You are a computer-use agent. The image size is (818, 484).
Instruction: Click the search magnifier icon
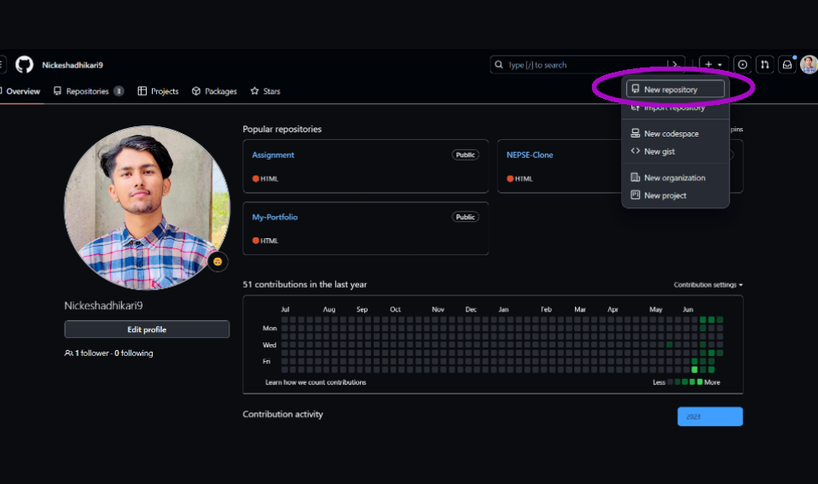499,65
